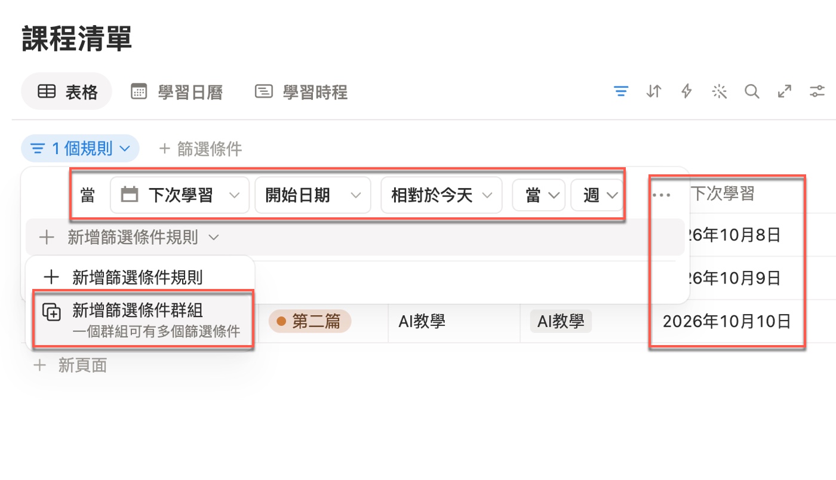The height and width of the screenshot is (480, 836).
Task: Click + 篩選條件 to add a filter
Action: (x=201, y=149)
